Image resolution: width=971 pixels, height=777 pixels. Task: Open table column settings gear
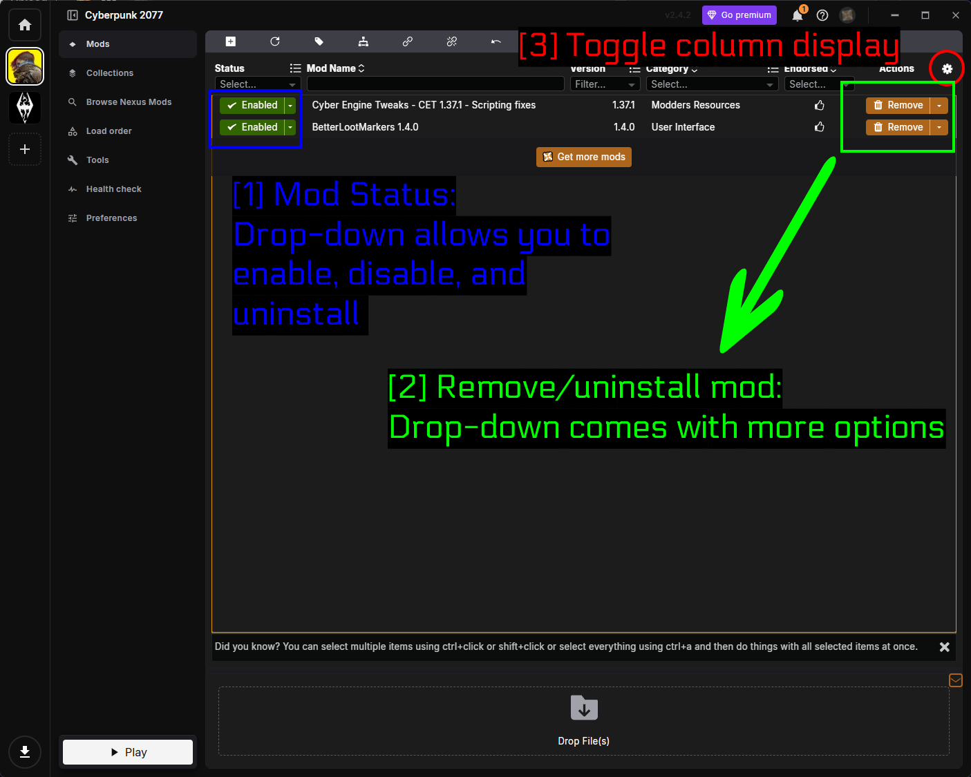pos(947,68)
